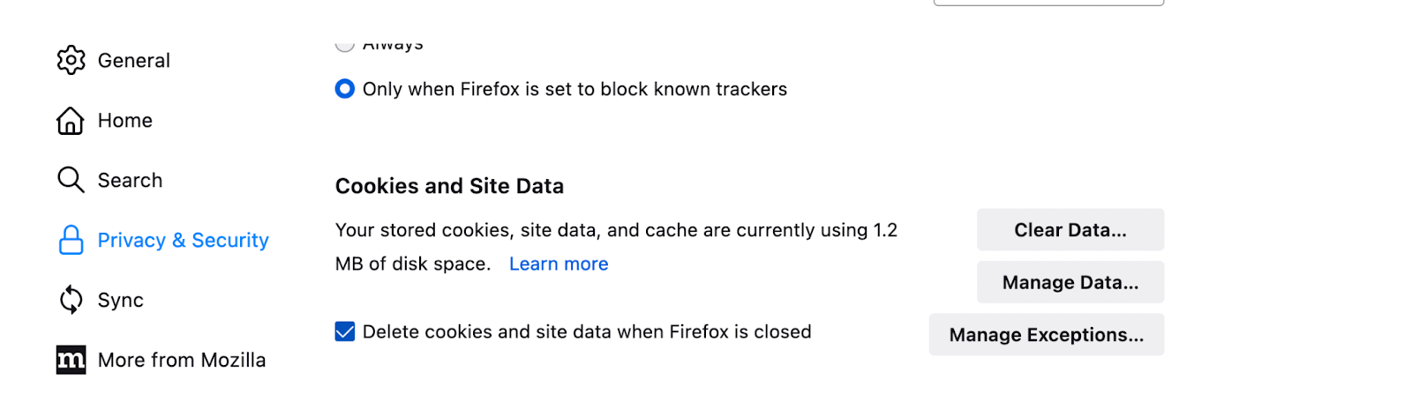Select Privacy & Security text label
Viewport: 1412px width, 409px height.
point(184,240)
